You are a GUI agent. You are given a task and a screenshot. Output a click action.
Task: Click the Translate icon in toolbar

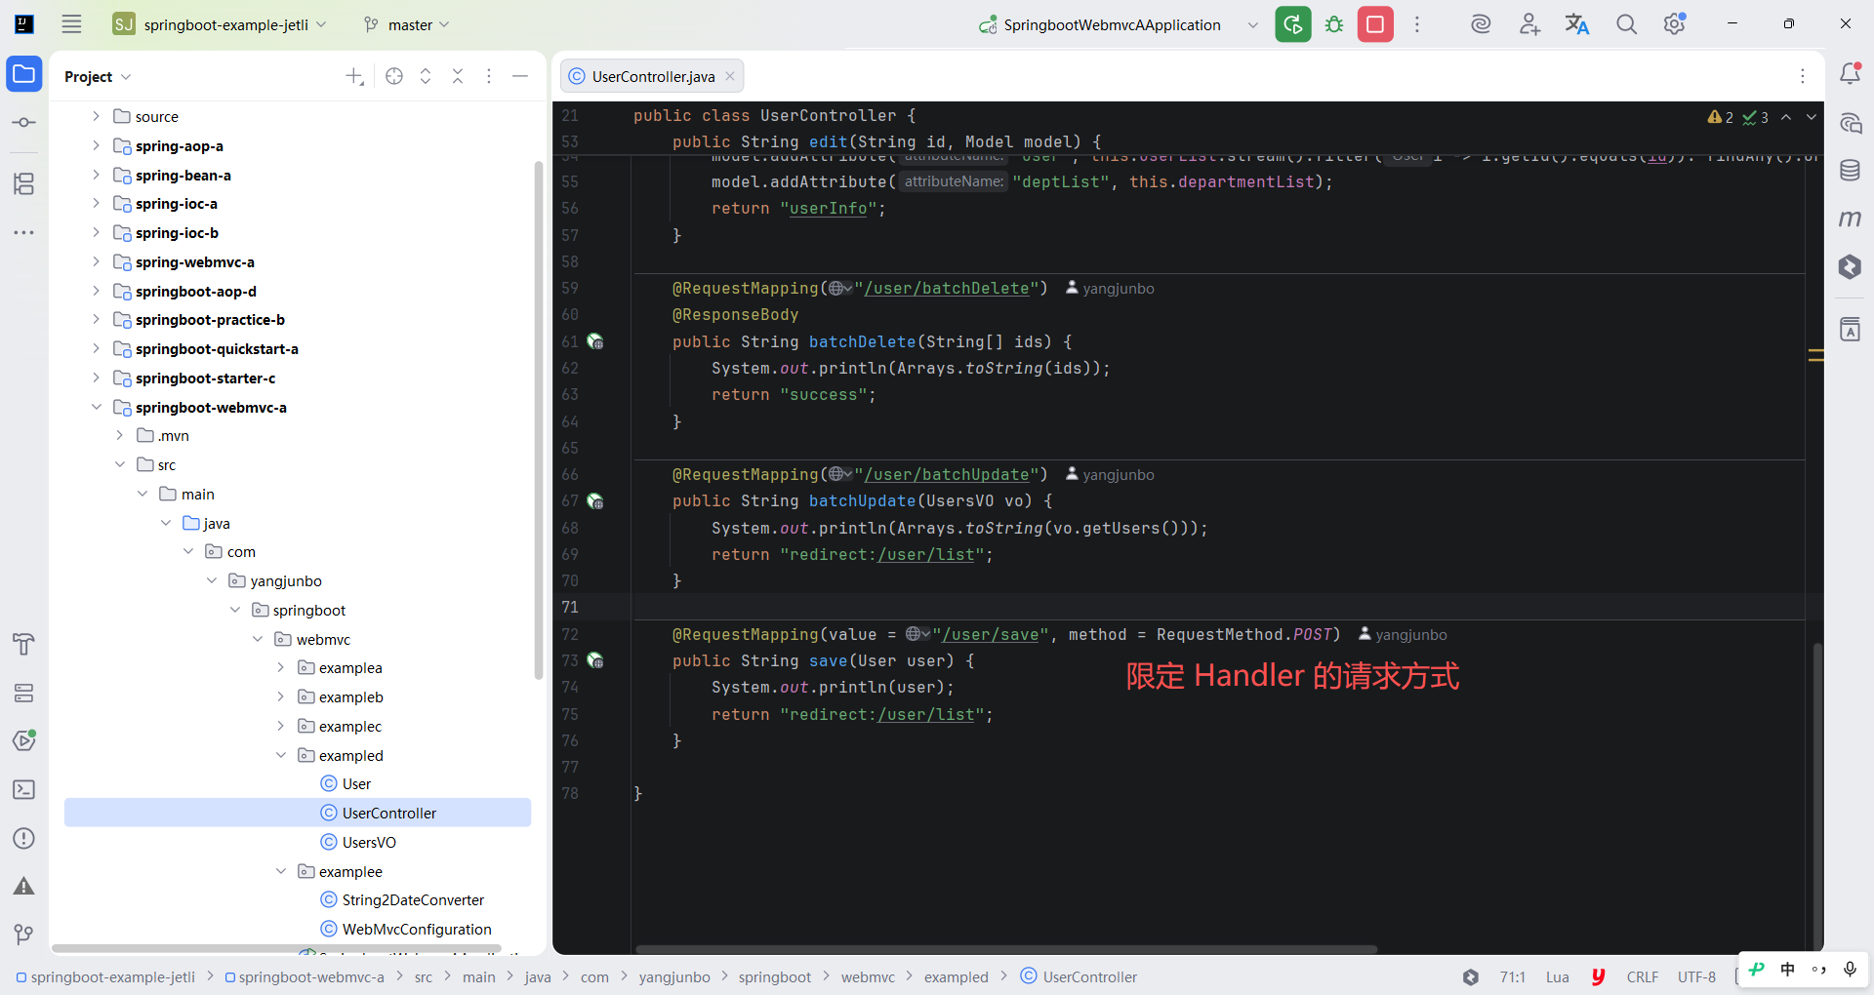point(1577,24)
